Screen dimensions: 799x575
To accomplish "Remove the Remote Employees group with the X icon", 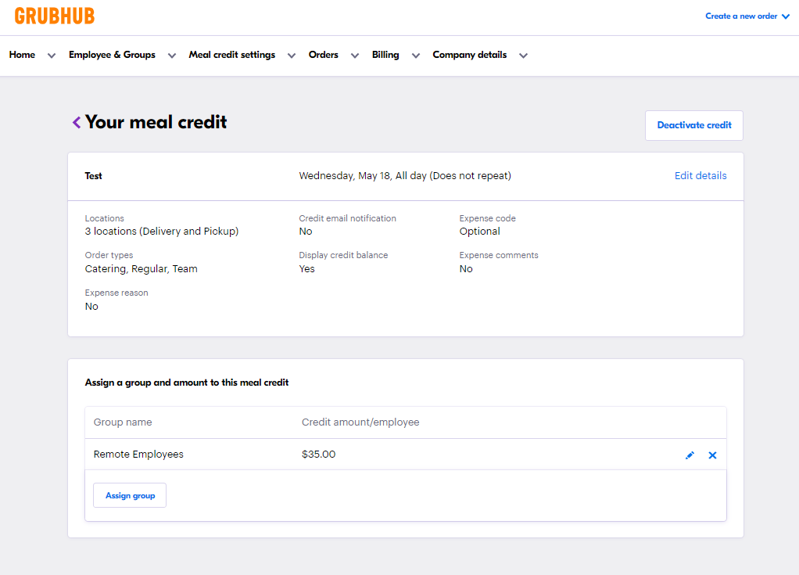I will [x=712, y=455].
